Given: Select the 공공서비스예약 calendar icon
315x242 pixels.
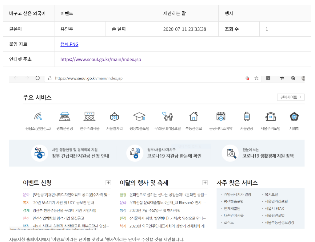Looking at the screenshot, I should click(x=221, y=117).
